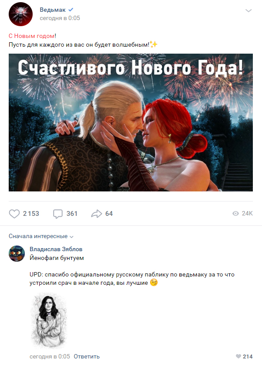Open comments via the speech bubble icon
262x365 pixels.
58,214
